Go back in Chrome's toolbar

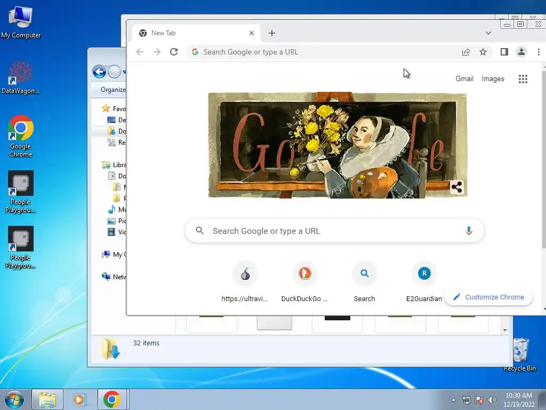point(140,52)
